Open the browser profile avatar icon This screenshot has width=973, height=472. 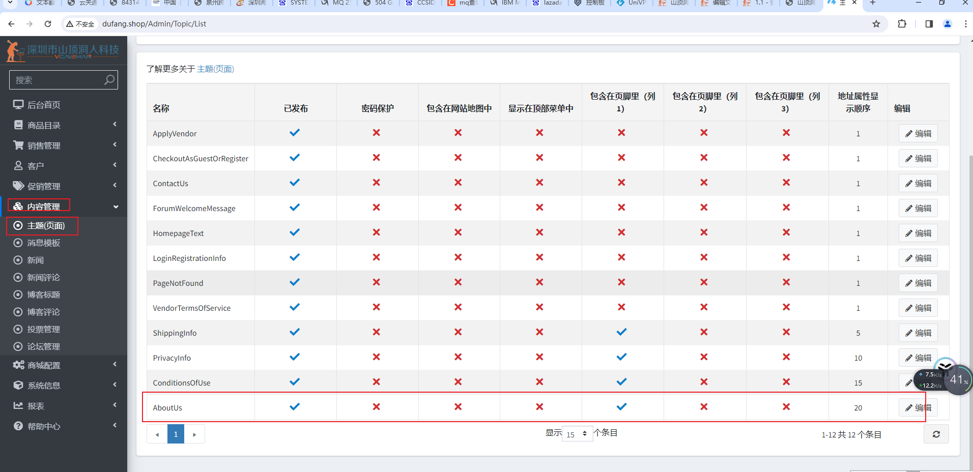pyautogui.click(x=947, y=24)
